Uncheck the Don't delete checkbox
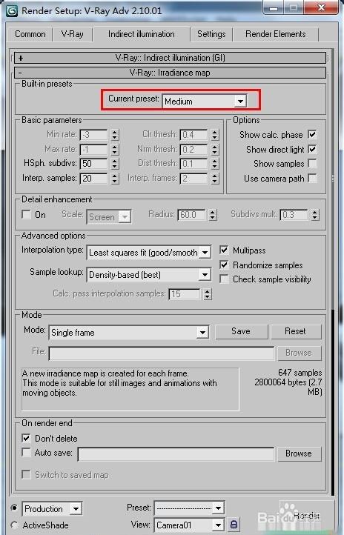This screenshot has height=535, width=344. click(26, 438)
